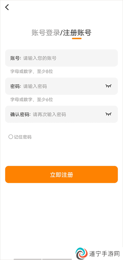
Task: Click the 记住密码 text label
Action: pyautogui.click(x=23, y=137)
